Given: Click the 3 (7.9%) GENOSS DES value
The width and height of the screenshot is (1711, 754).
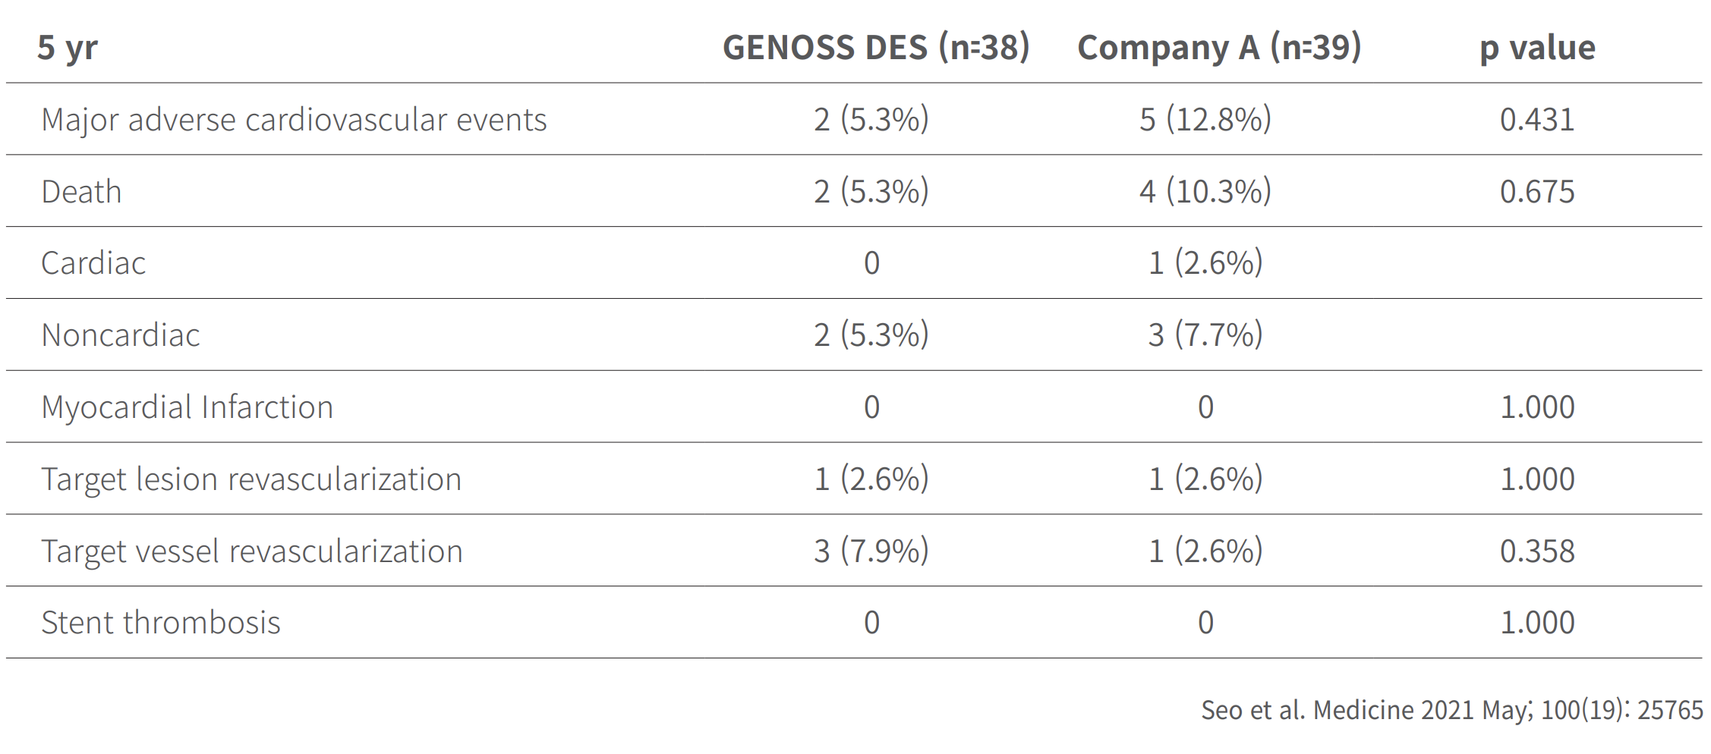Looking at the screenshot, I should (x=871, y=551).
